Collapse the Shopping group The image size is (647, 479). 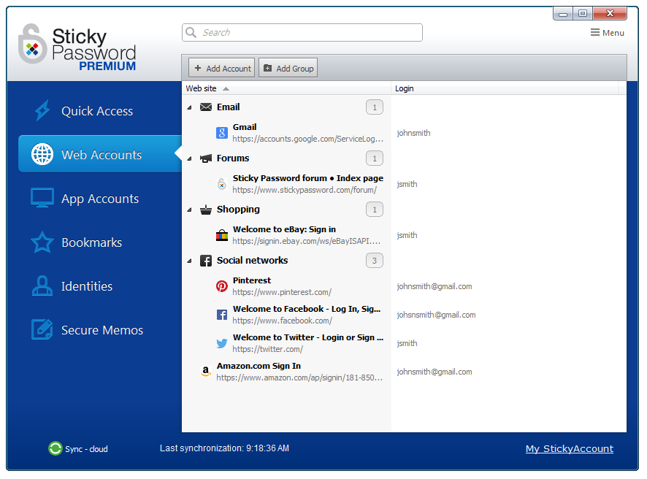coord(190,210)
